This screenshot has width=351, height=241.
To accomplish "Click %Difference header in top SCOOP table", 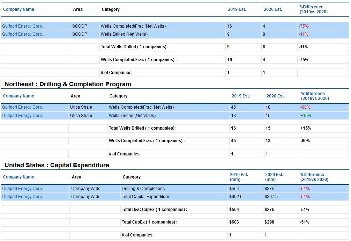I will (314, 9).
